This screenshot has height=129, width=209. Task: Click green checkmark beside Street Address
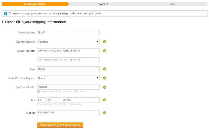(x=105, y=51)
